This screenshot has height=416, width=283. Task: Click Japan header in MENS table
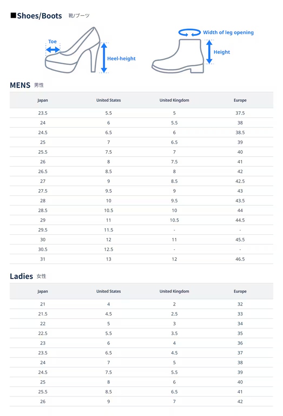click(43, 100)
